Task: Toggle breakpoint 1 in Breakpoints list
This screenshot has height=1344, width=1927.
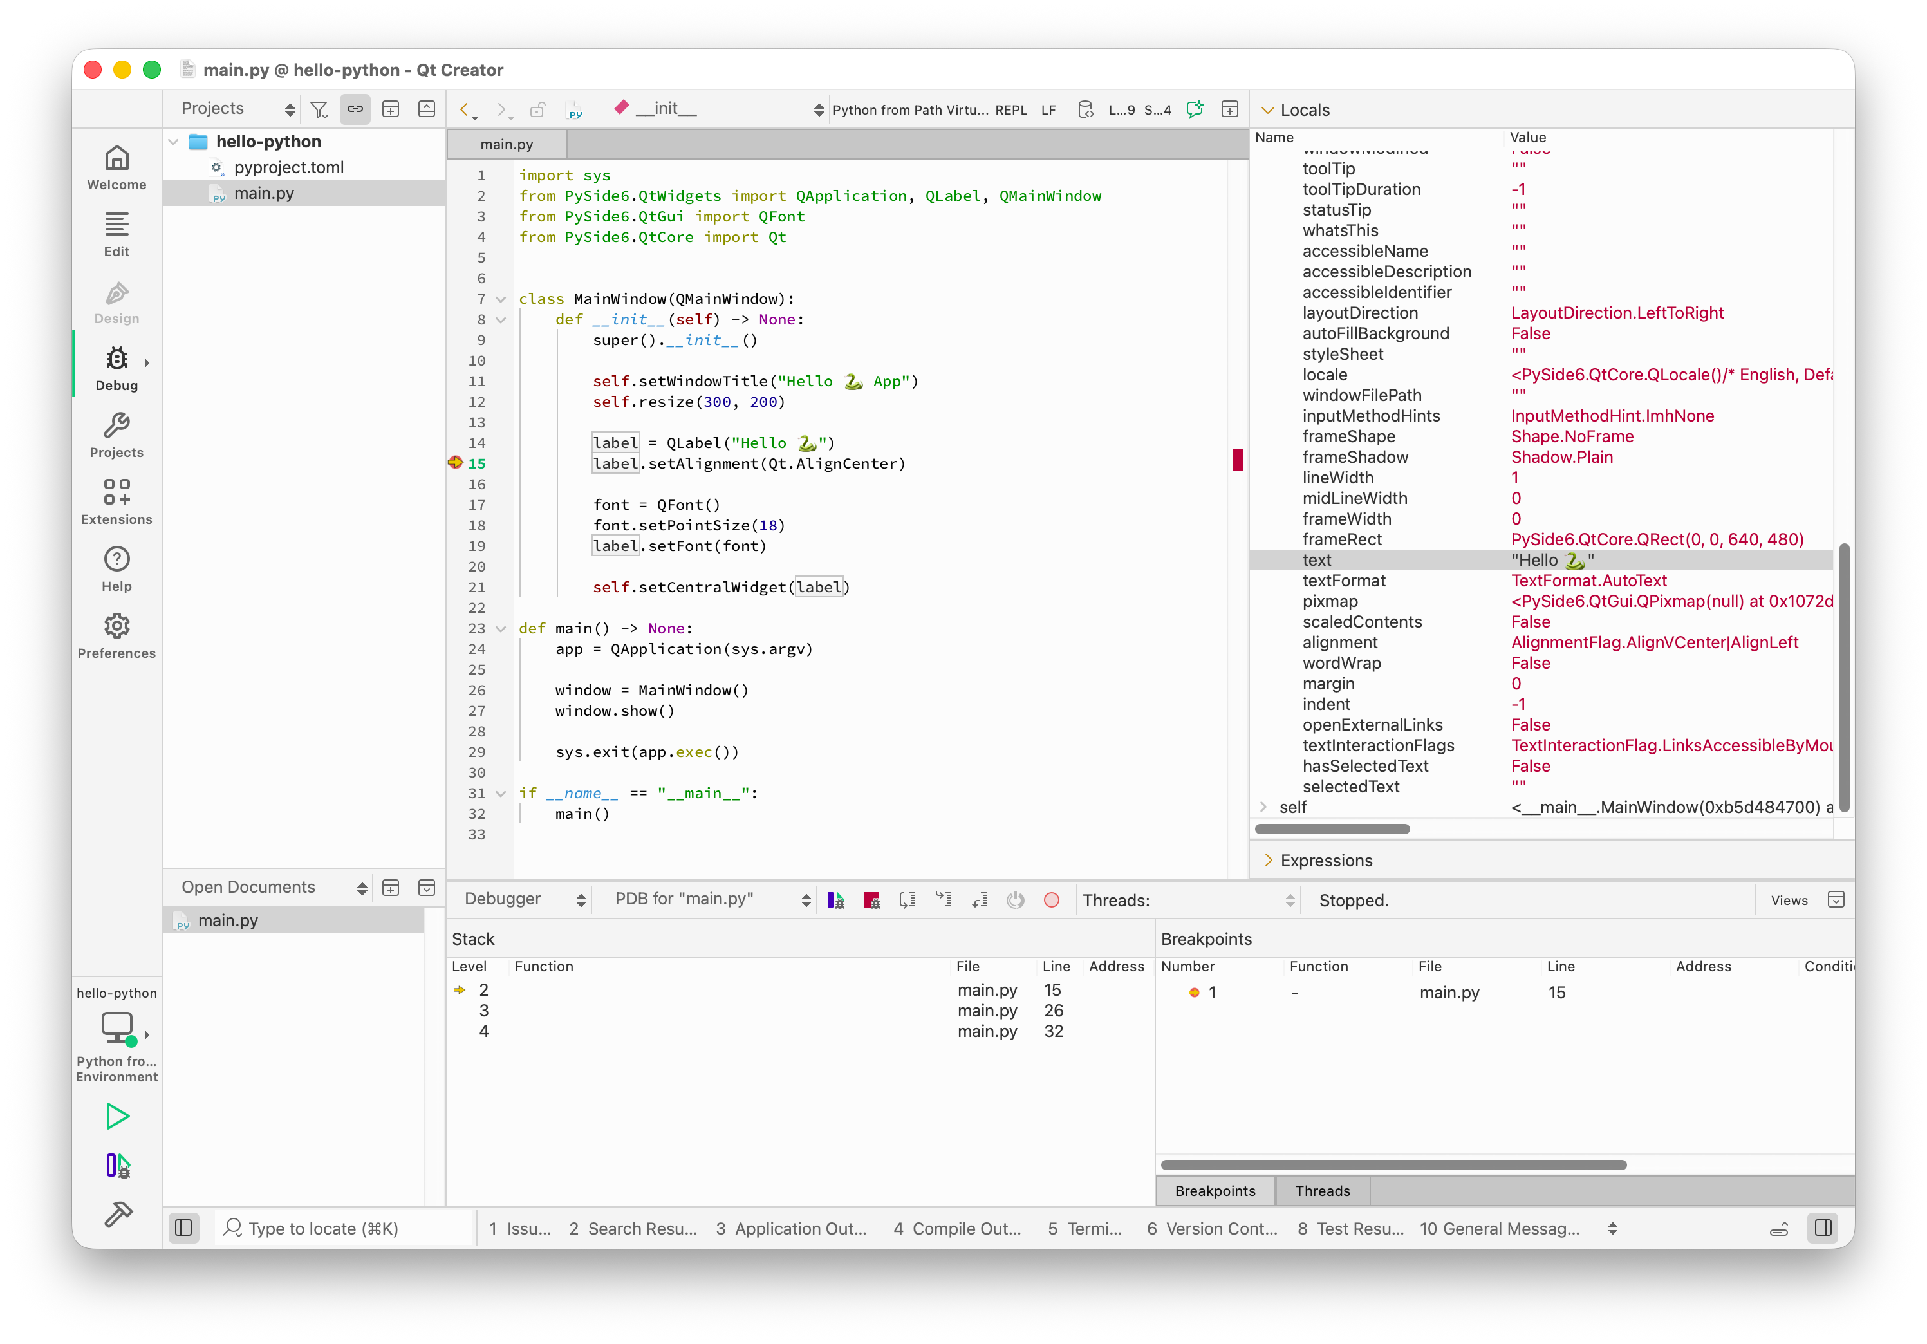Action: (x=1195, y=993)
